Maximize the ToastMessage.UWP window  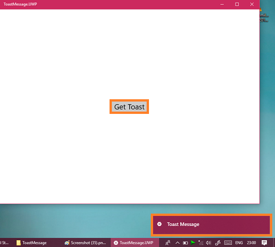point(237,4)
